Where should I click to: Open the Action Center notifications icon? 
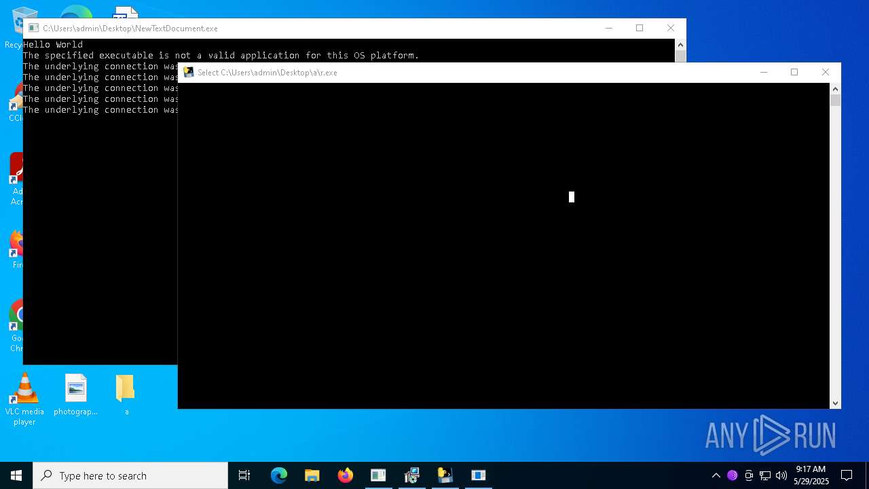point(847,475)
